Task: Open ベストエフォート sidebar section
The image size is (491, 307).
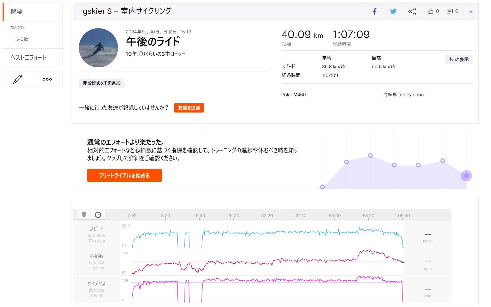Action: tap(28, 58)
